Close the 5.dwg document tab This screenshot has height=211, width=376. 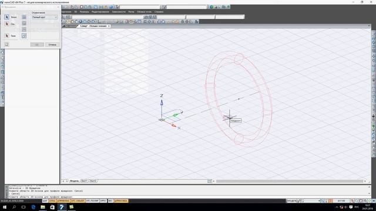coord(109,26)
